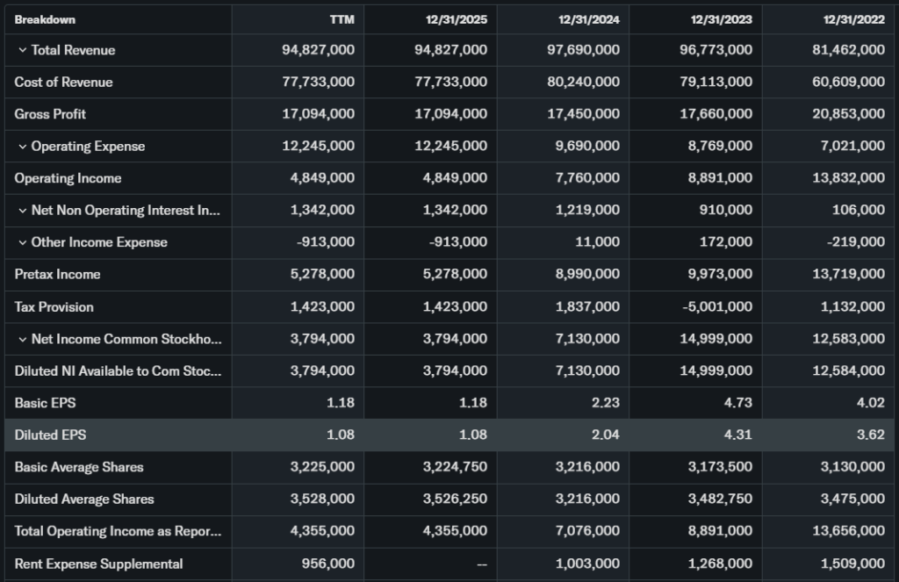Select the Cost of Revenue row label

tap(63, 82)
